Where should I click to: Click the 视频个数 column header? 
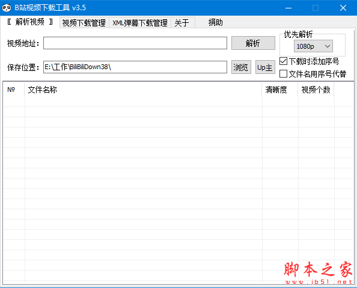316,90
